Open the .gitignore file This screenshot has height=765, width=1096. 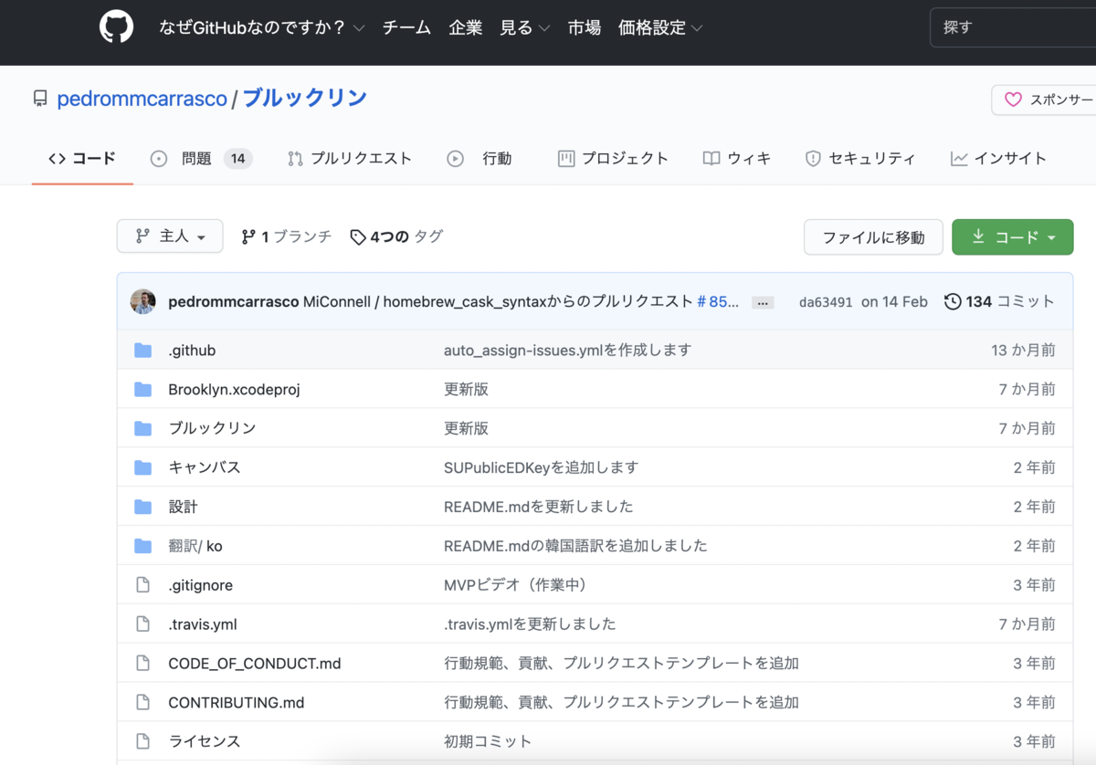200,585
